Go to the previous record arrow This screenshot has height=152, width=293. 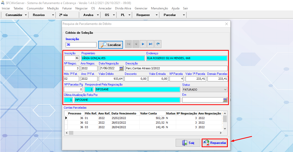(136, 44)
